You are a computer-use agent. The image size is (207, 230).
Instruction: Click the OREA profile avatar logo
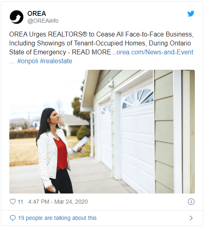(x=17, y=17)
